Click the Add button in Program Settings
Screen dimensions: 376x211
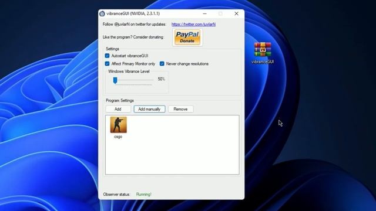click(x=118, y=109)
